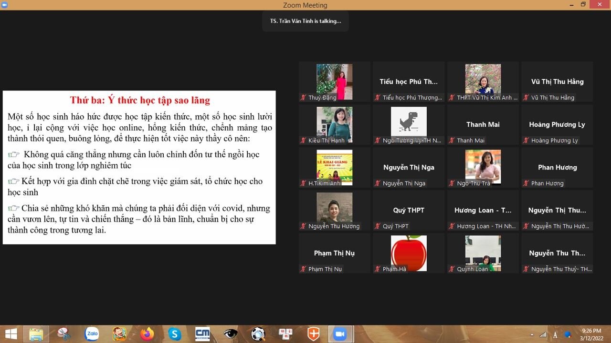This screenshot has height=343, width=611.
Task: Click Phạm Hà's red apple tile
Action: (x=408, y=253)
